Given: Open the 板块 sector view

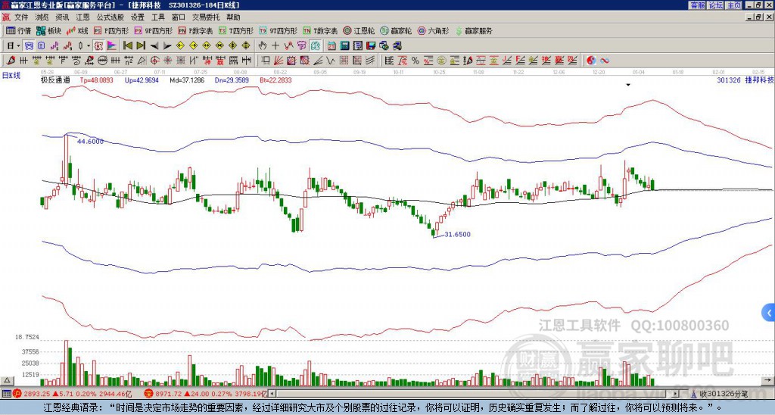Looking at the screenshot, I should pyautogui.click(x=49, y=30).
